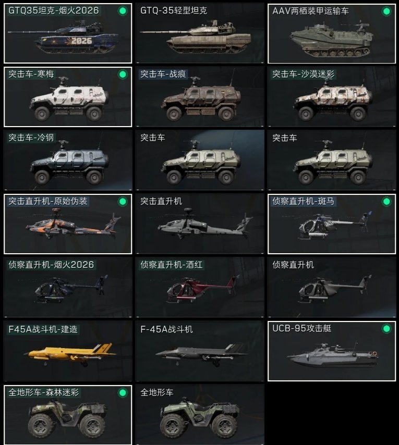
Task: Choose the default F-45A战斗机 card
Action: (x=200, y=351)
